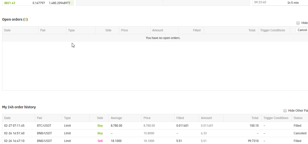Click the Pair column header in order history

[x=40, y=118]
